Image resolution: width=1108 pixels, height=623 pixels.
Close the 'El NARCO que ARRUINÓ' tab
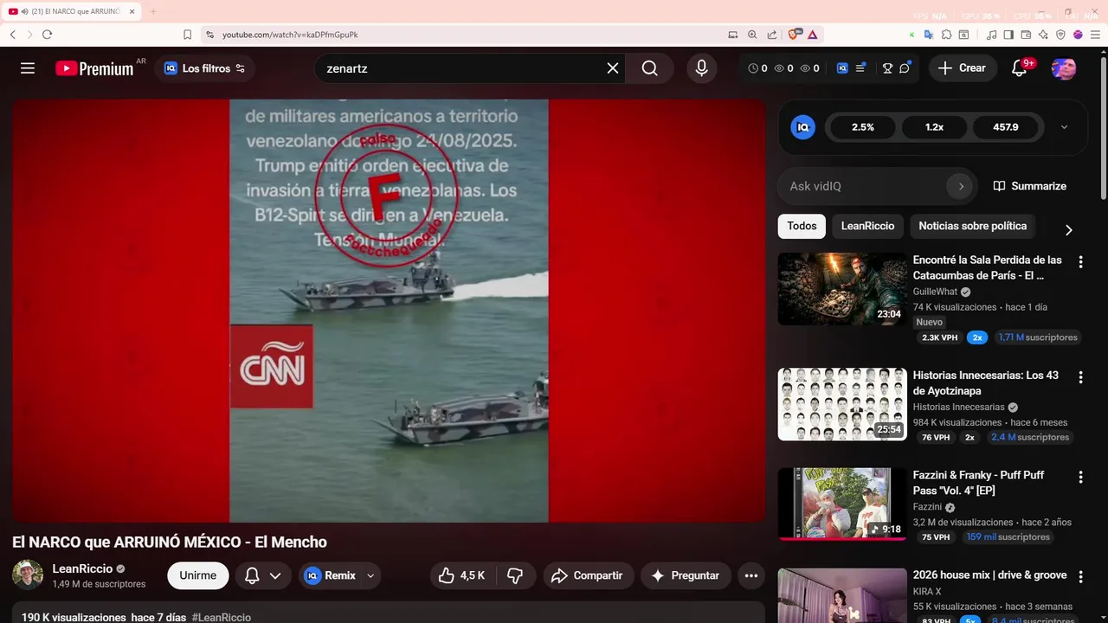132,11
